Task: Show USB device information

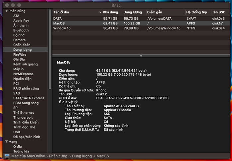Action: coord(17,132)
